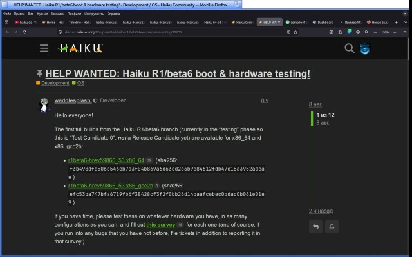Switch to the Haiku Community tab
Image resolution: width=412 pixels, height=257 pixels.
[242, 23]
